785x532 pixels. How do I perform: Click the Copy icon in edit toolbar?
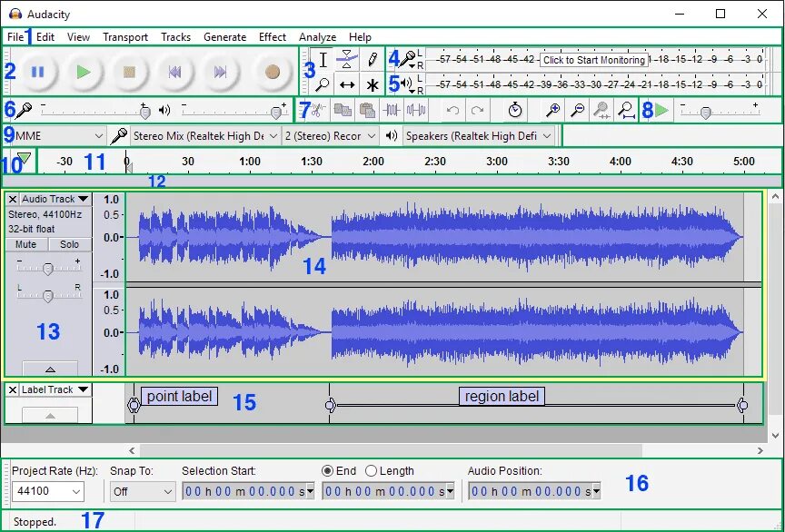click(x=343, y=110)
